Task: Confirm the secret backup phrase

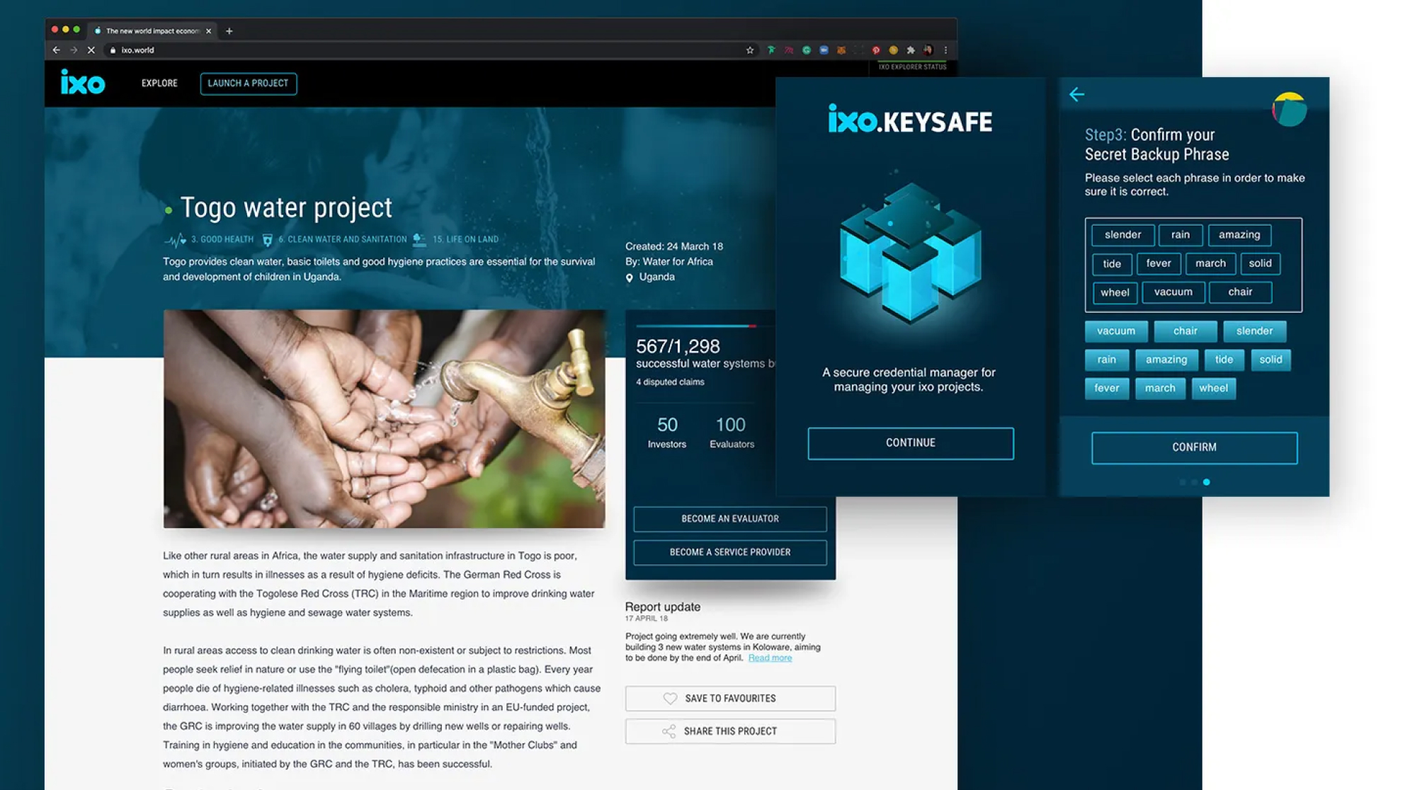Action: pos(1194,447)
